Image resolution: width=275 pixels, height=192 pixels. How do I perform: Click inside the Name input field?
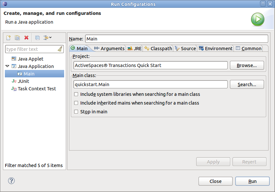pyautogui.click(x=177, y=39)
